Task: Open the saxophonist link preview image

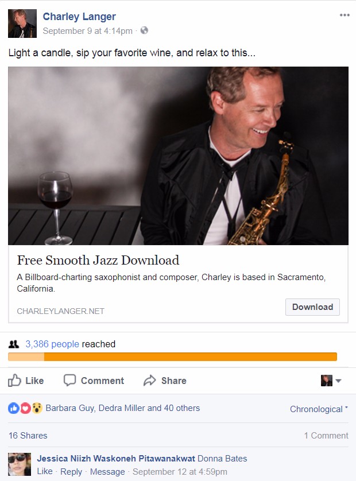Action: [179, 156]
